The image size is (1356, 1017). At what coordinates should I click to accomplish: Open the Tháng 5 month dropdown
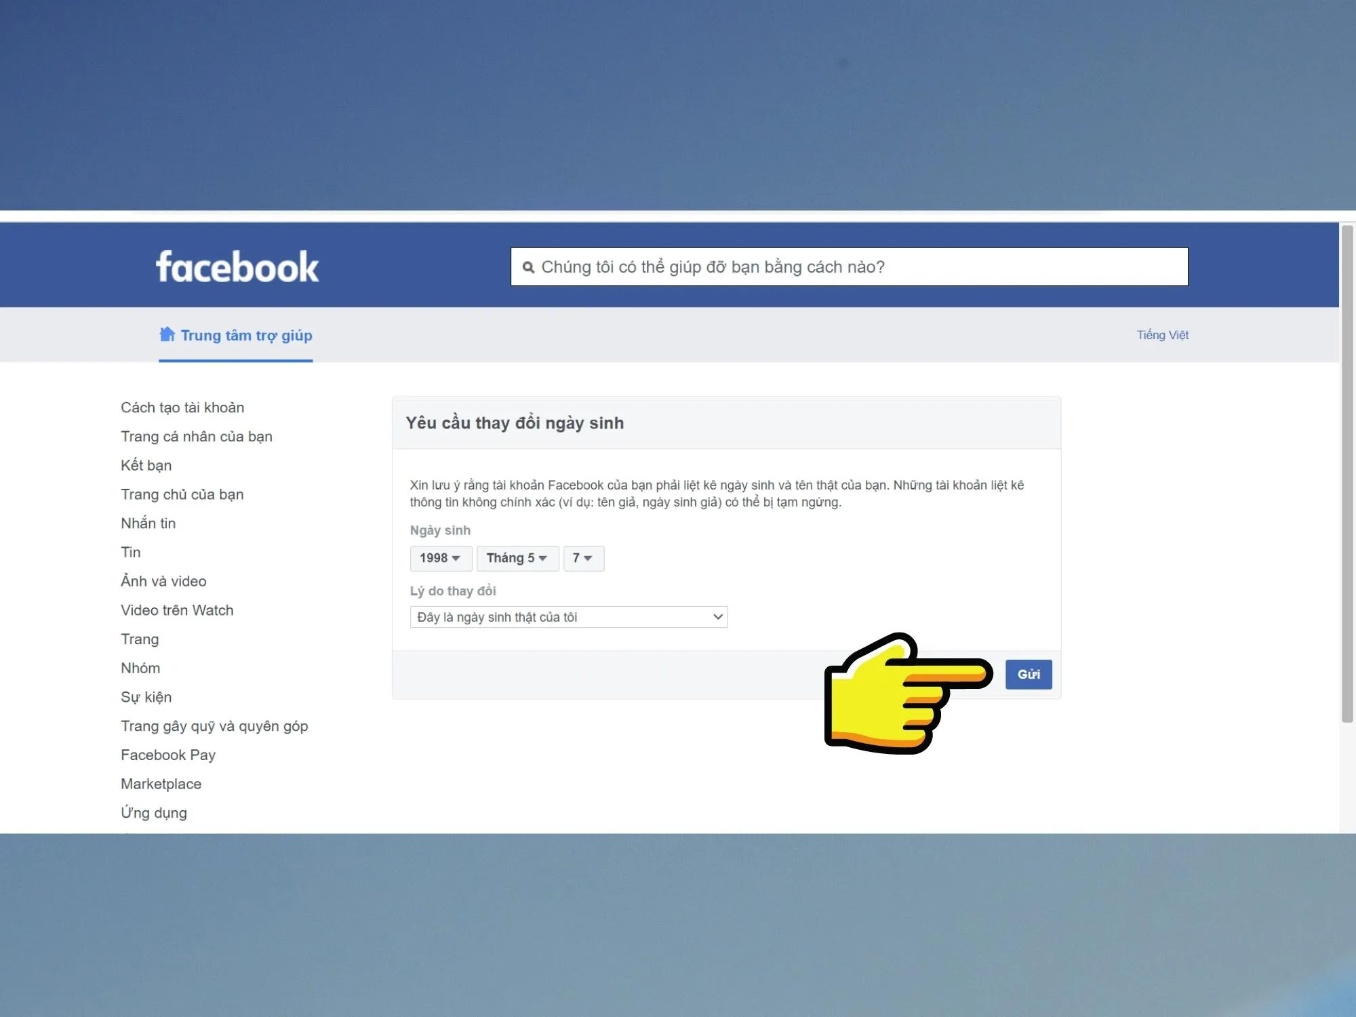517,558
